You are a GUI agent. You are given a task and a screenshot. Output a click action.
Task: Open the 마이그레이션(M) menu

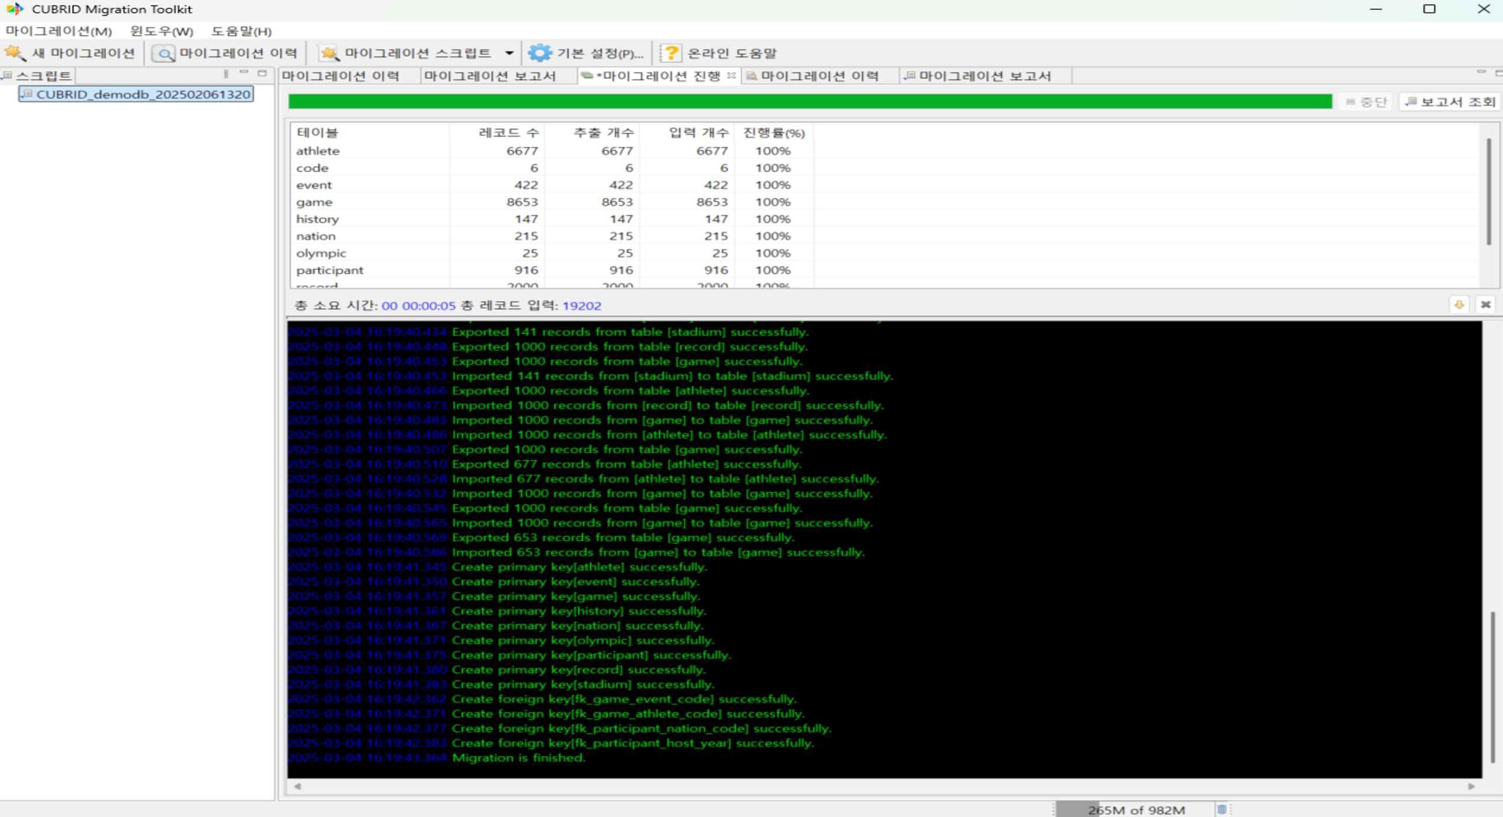[x=58, y=31]
